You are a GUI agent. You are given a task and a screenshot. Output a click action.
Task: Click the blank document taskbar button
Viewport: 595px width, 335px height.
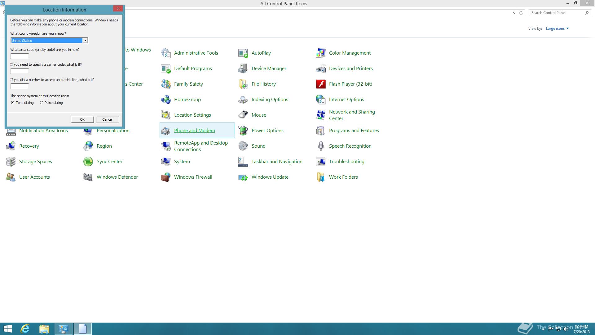click(82, 329)
